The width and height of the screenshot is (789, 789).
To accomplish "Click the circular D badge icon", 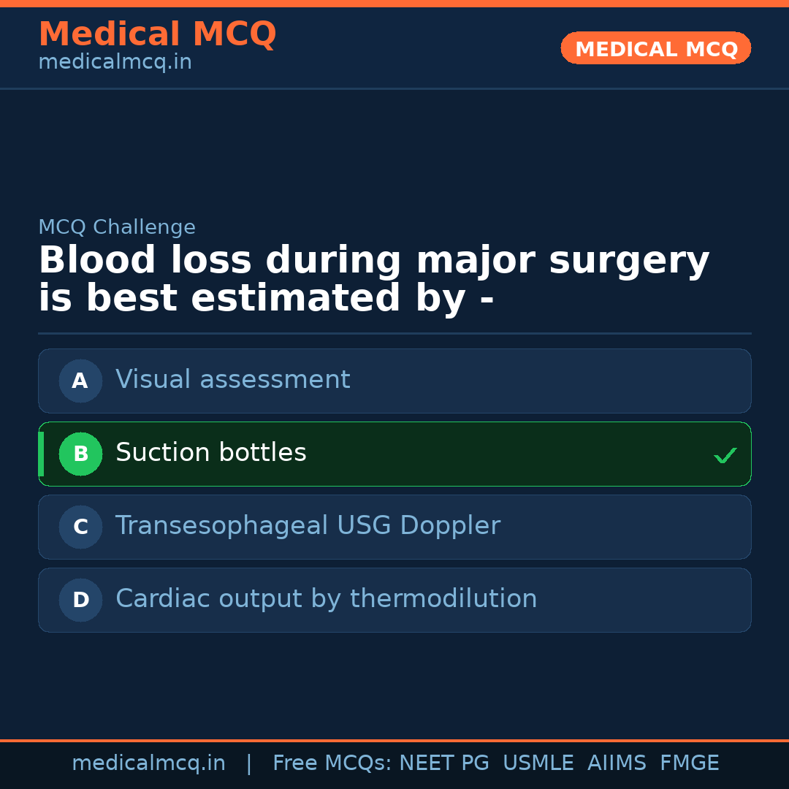I will coord(80,600).
